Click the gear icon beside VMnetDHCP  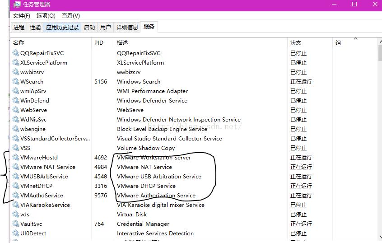point(16,186)
